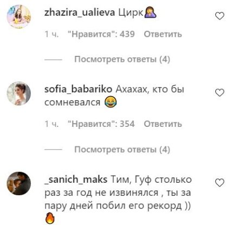Open _sanich_maks's profile picture
This screenshot has height=225, width=232.
(19, 183)
